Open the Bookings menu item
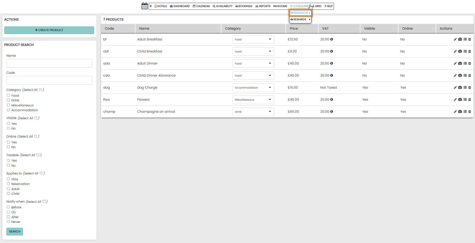 (244, 6)
